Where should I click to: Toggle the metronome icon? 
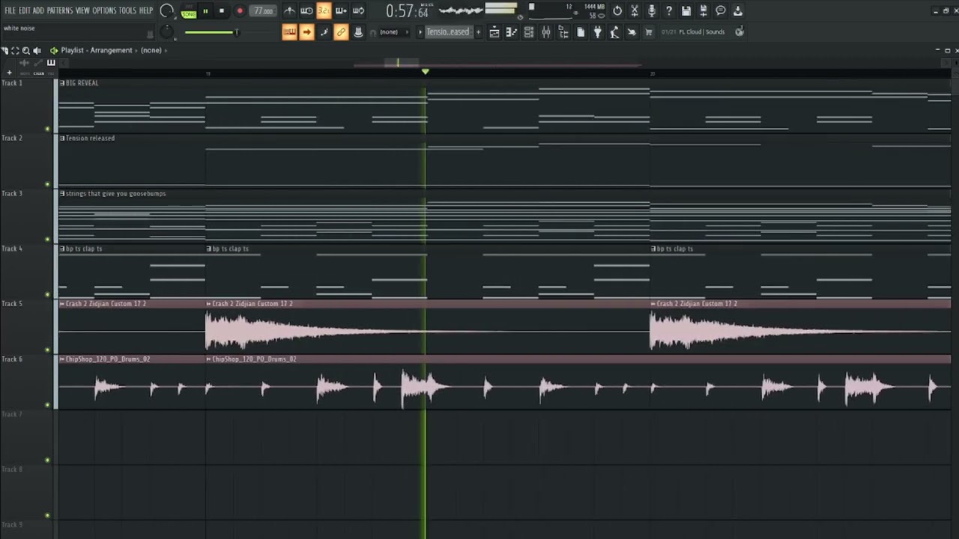pos(289,10)
